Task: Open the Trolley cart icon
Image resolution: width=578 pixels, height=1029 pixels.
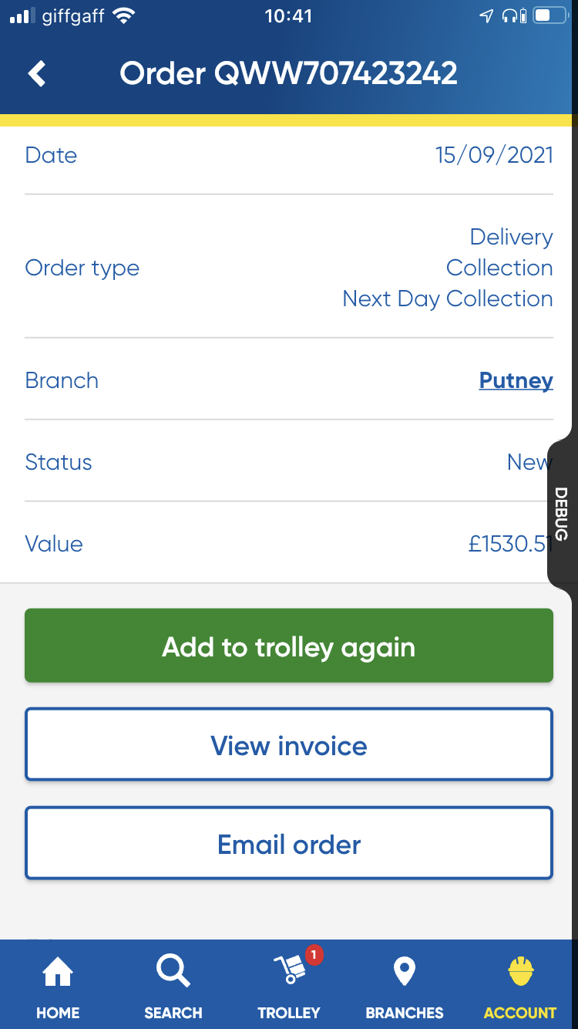Action: [289, 970]
